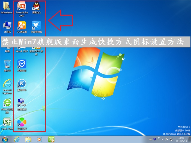Open the Action Center flag icon
The width and height of the screenshot is (191, 143).
pos(167,139)
